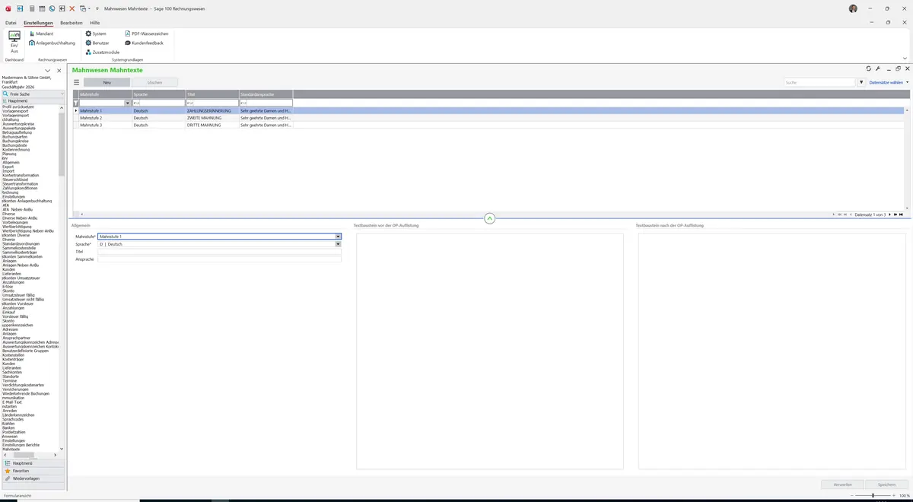This screenshot has height=502, width=913.
Task: Click the calculator icon in quick access toolbar
Action: pyautogui.click(x=31, y=8)
